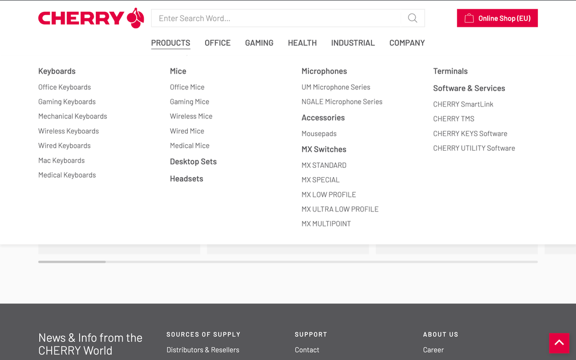576x360 pixels.
Task: Select MX SPECIAL
Action: (x=320, y=180)
